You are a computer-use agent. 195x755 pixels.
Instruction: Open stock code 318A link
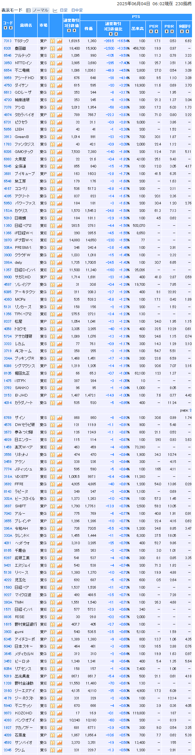pos(8,477)
